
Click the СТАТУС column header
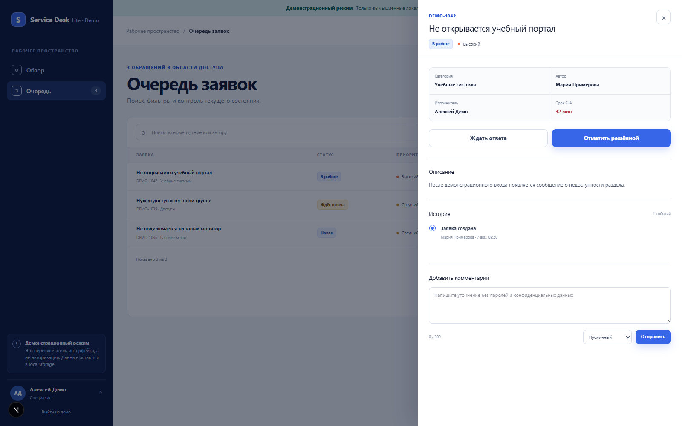(325, 155)
